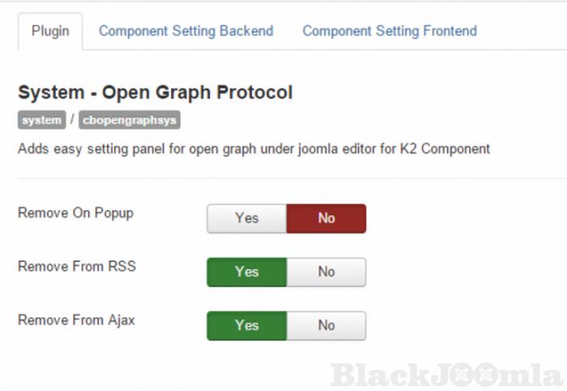Disable Remove From Ajax with No
The height and width of the screenshot is (391, 567).
click(x=326, y=325)
